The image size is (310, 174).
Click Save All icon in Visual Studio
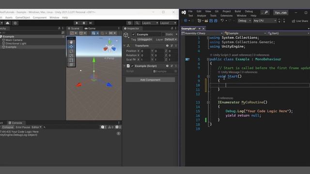pos(216,21)
